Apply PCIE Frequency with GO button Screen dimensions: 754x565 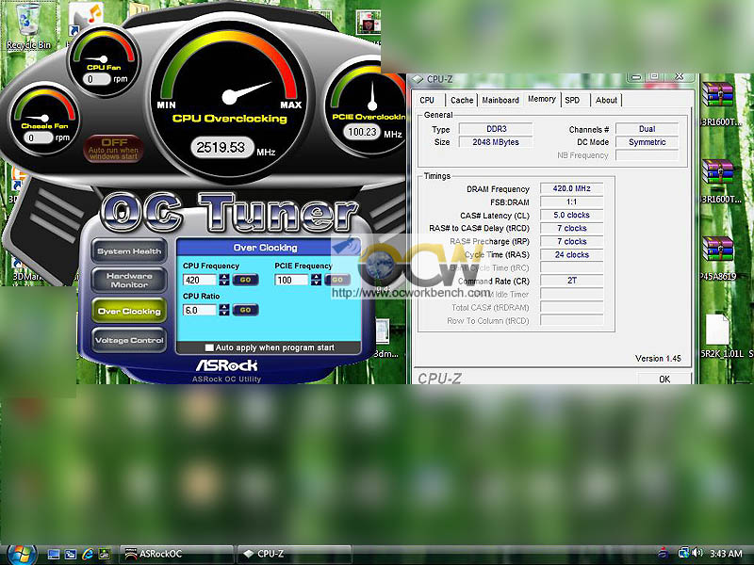tap(337, 280)
